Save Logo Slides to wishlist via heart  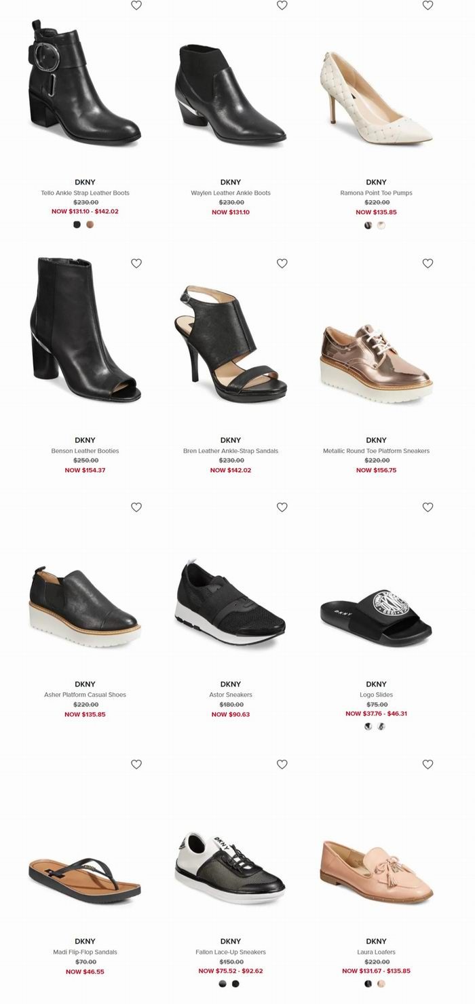[x=427, y=507]
